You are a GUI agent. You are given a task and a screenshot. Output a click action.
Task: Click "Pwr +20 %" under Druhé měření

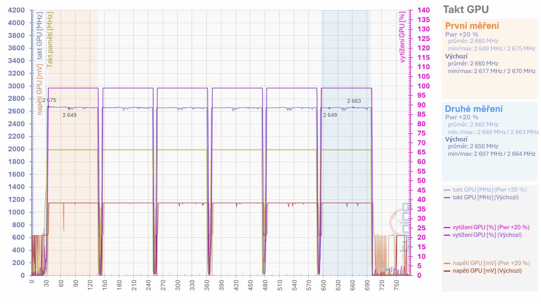coord(462,117)
